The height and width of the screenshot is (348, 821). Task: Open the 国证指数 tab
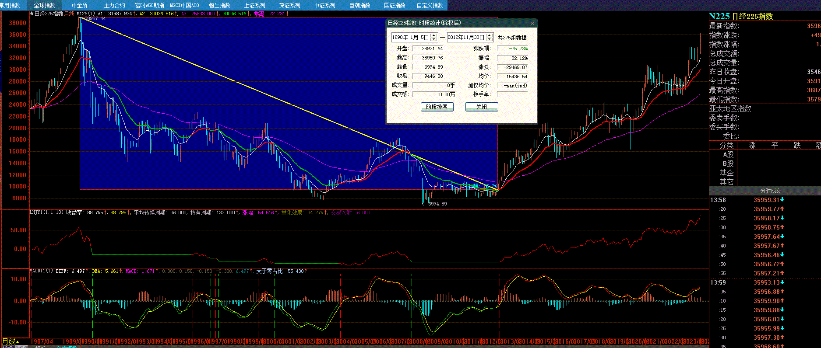click(x=395, y=5)
